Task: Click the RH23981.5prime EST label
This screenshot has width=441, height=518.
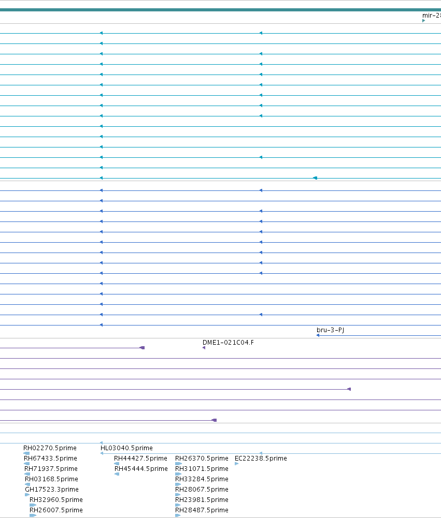Action: (x=202, y=500)
